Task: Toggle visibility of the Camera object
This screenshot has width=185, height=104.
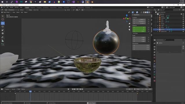Action: pos(183,18)
